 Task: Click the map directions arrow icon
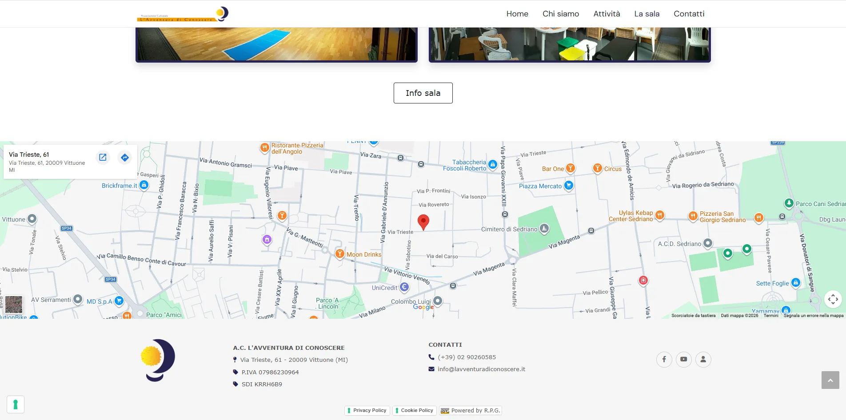coord(125,157)
